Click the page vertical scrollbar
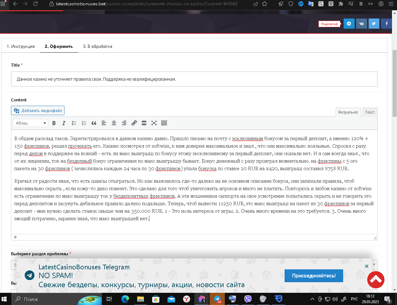397x305 pixels. (x=394, y=83)
